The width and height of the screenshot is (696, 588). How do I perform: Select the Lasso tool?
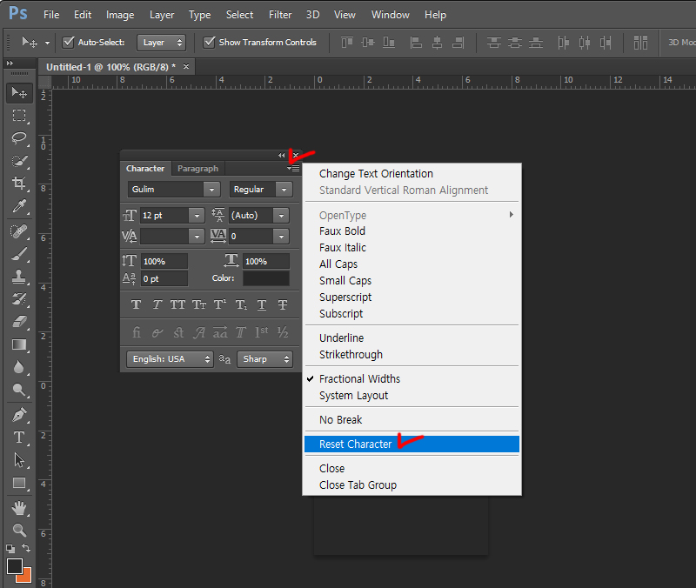click(x=19, y=138)
